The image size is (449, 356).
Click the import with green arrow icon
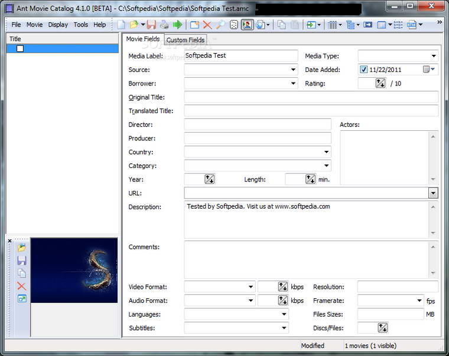(311, 25)
